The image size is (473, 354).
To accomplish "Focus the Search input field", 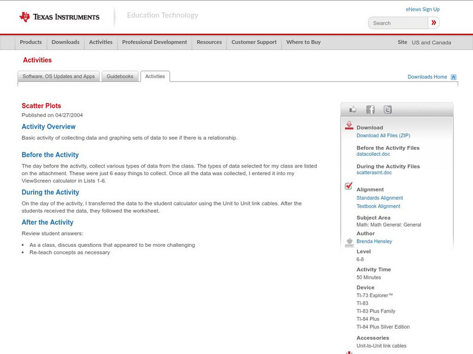I will tap(399, 23).
